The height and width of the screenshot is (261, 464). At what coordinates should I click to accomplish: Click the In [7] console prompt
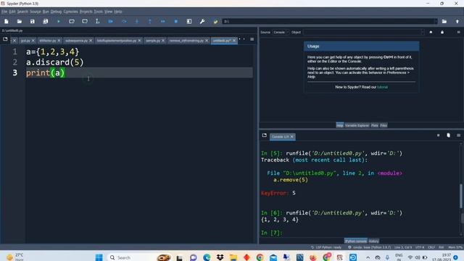click(272, 233)
